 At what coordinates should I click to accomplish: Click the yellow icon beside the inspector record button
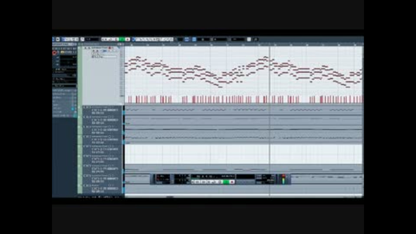[62, 52]
